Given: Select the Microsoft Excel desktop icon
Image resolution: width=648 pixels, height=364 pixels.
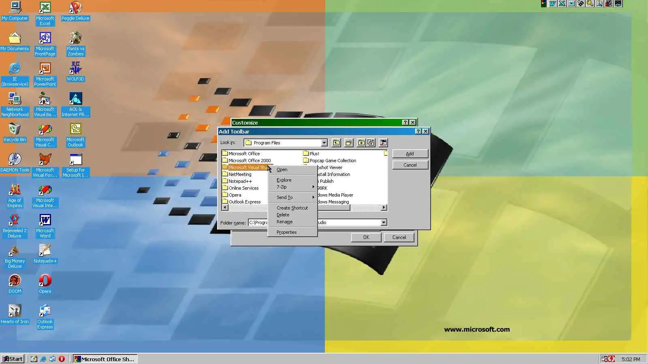Looking at the screenshot, I should [45, 14].
